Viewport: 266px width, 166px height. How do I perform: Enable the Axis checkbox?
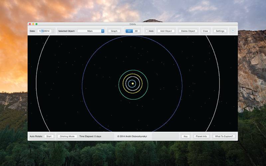coord(147,31)
